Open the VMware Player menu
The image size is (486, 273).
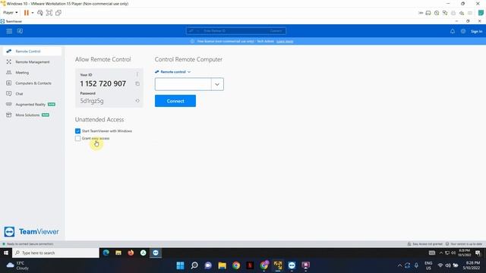coord(10,13)
